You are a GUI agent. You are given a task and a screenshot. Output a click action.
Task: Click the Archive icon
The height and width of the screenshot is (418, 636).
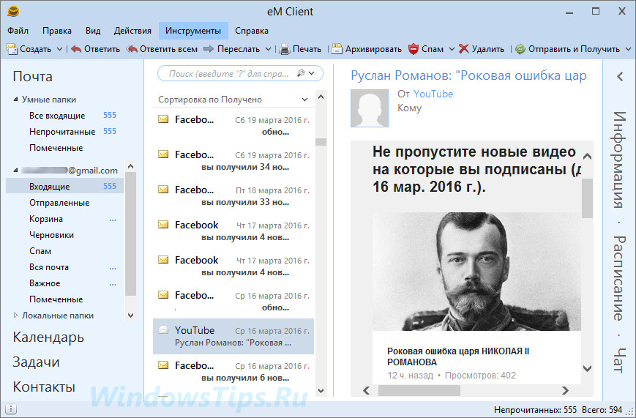coord(337,49)
